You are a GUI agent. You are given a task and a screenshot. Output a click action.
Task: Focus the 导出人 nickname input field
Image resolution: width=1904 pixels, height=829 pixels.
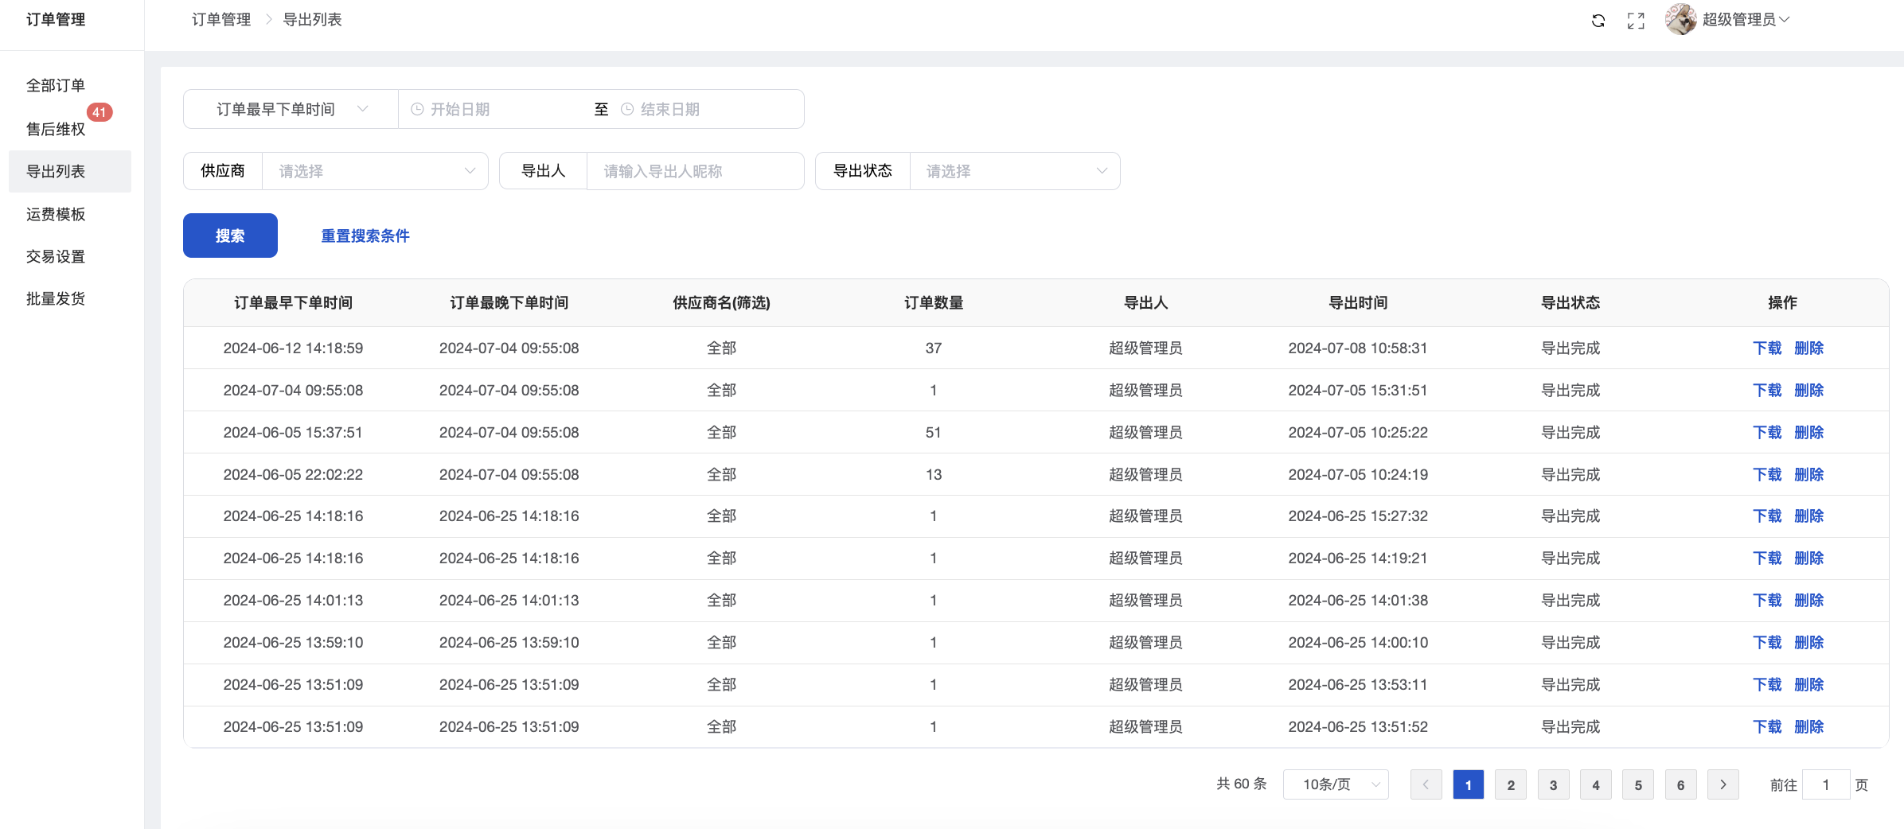(x=694, y=171)
